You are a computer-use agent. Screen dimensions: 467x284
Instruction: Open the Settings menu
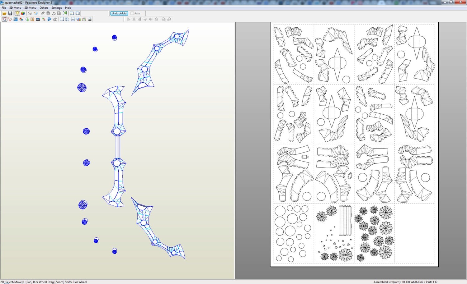[57, 8]
